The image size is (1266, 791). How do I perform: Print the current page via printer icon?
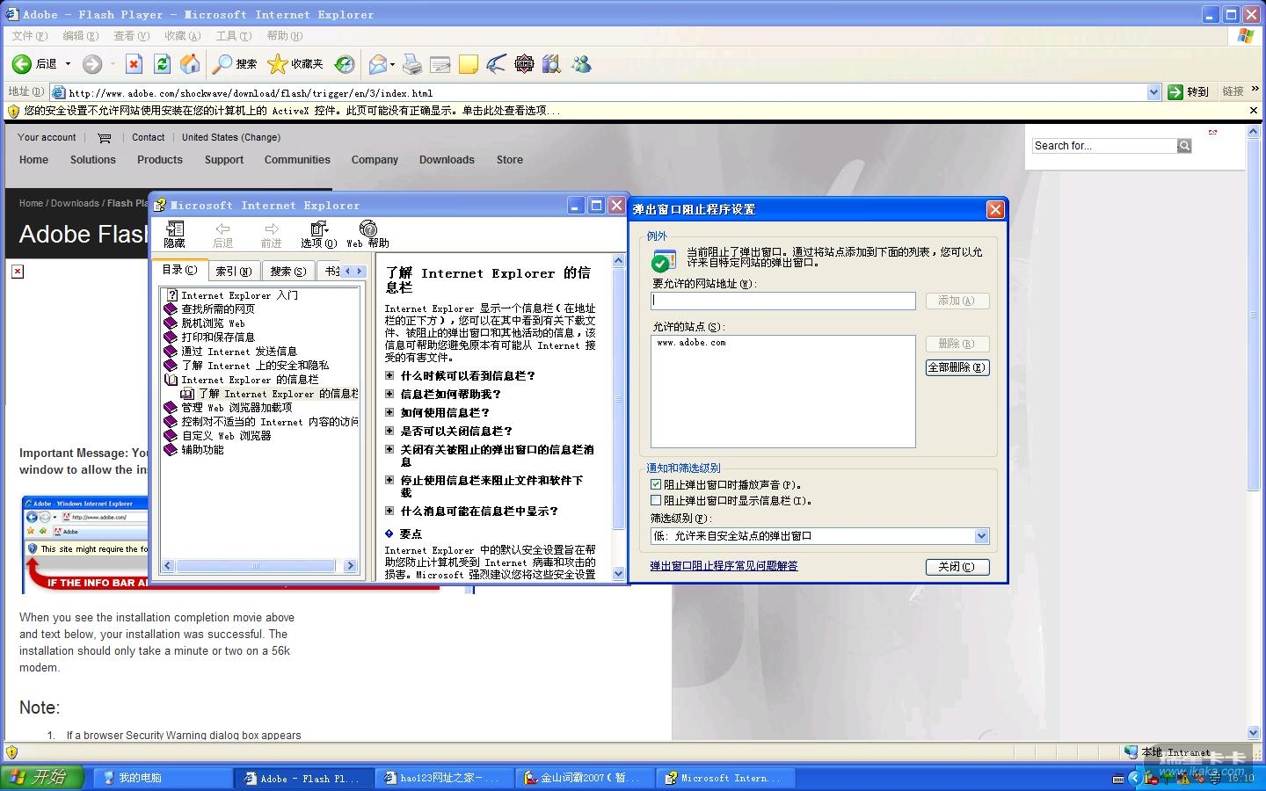pyautogui.click(x=412, y=64)
